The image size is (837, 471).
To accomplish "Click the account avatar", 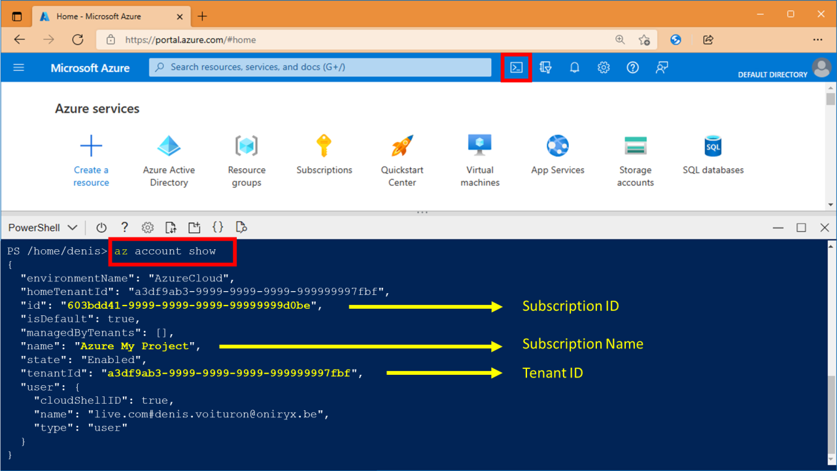I will tap(821, 67).
